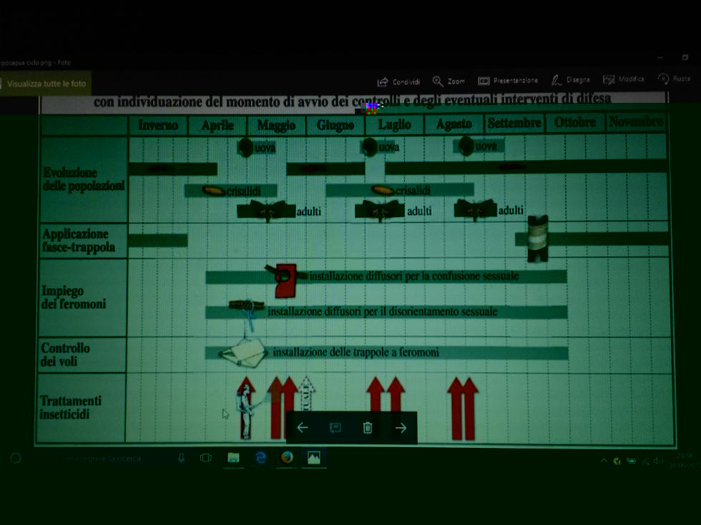Launch Microsoft Edge from the taskbar
This screenshot has width=701, height=525.
pos(260,458)
